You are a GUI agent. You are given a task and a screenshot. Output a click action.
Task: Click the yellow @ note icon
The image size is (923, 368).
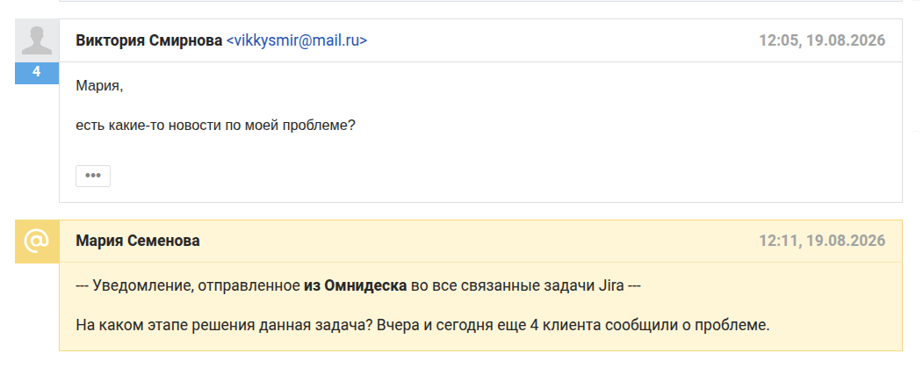pyautogui.click(x=37, y=242)
